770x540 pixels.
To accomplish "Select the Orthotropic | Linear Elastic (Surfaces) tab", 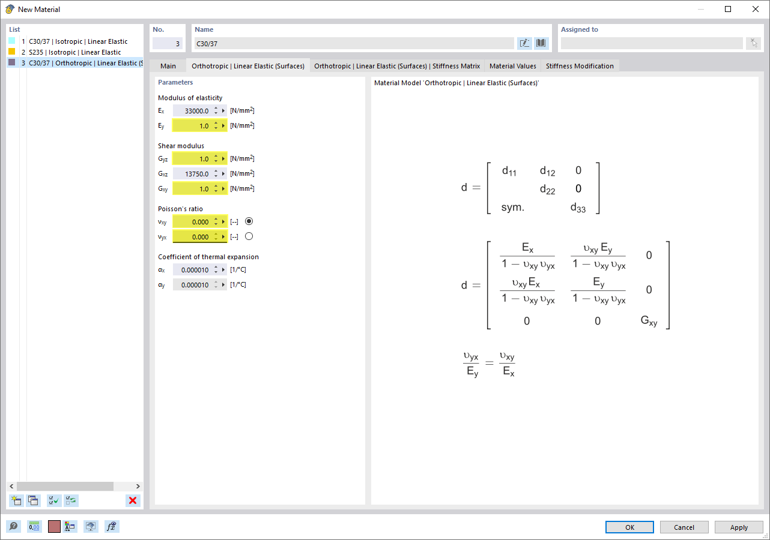I will 247,65.
